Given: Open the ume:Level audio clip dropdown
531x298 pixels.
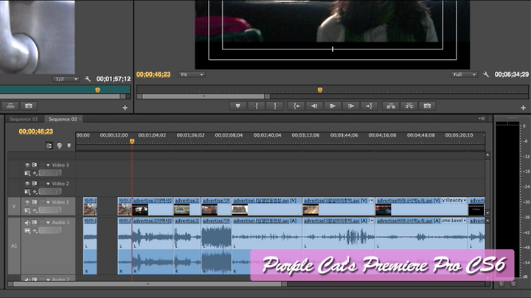Looking at the screenshot, I should point(454,221).
